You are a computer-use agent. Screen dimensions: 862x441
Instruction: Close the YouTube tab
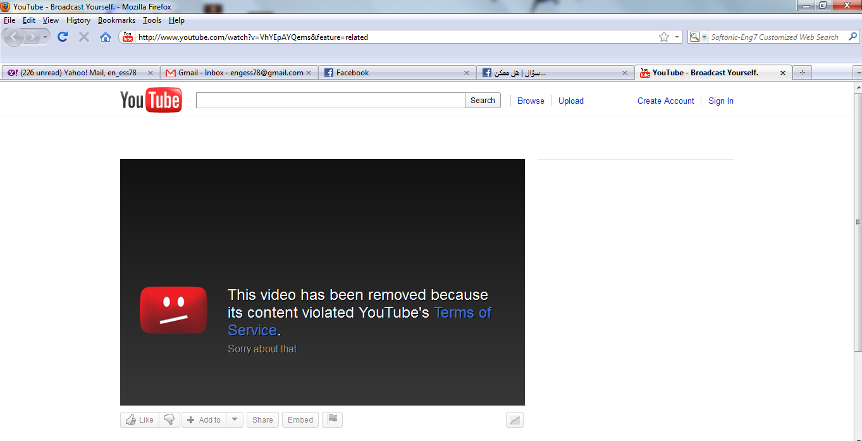click(x=782, y=73)
